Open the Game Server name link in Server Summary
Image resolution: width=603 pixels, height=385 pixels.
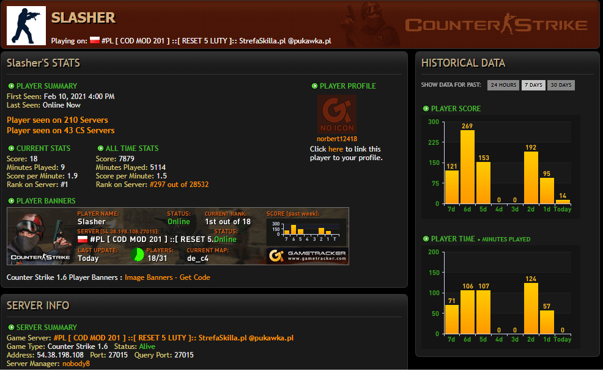click(x=174, y=338)
